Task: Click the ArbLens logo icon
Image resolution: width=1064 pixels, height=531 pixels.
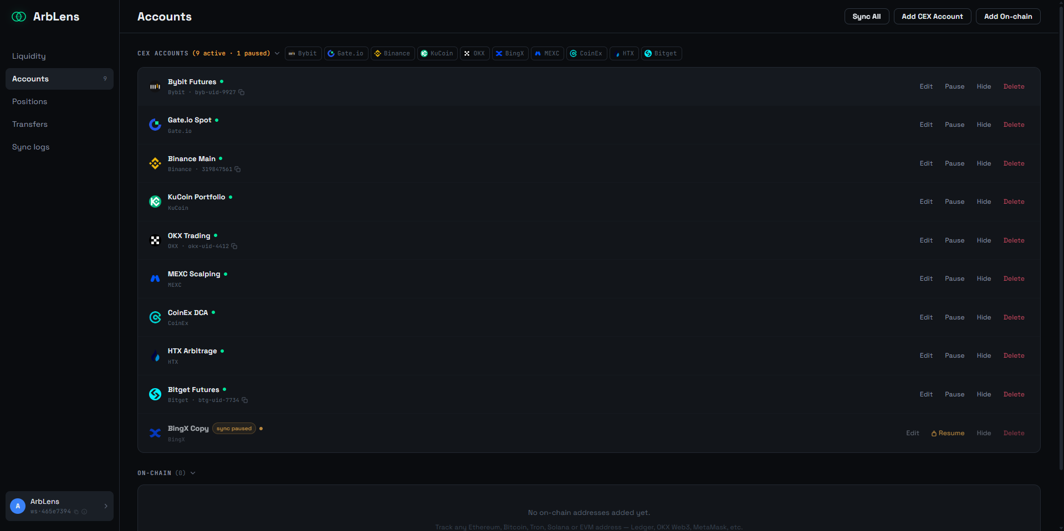Action: 19,17
